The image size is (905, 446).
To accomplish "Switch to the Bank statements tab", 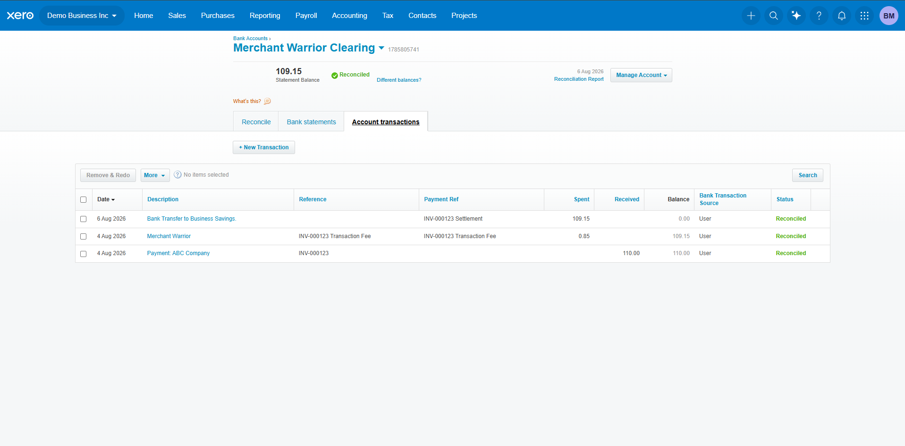I will (311, 122).
